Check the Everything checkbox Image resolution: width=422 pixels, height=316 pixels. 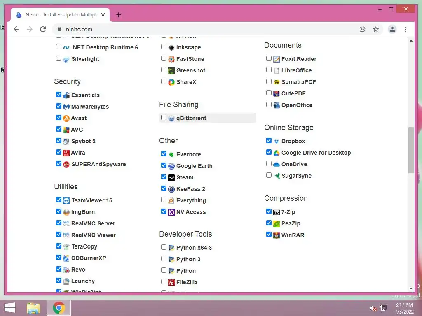click(x=164, y=200)
